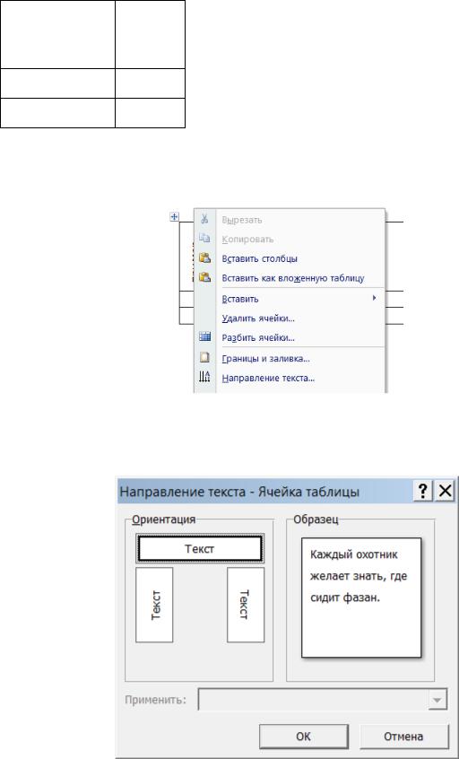
Task: Click the scissors icon beside Вырезать
Action: (x=204, y=219)
